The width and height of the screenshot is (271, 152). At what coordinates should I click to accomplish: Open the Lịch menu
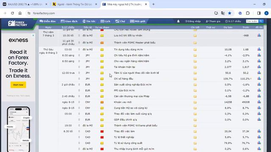[105, 21]
